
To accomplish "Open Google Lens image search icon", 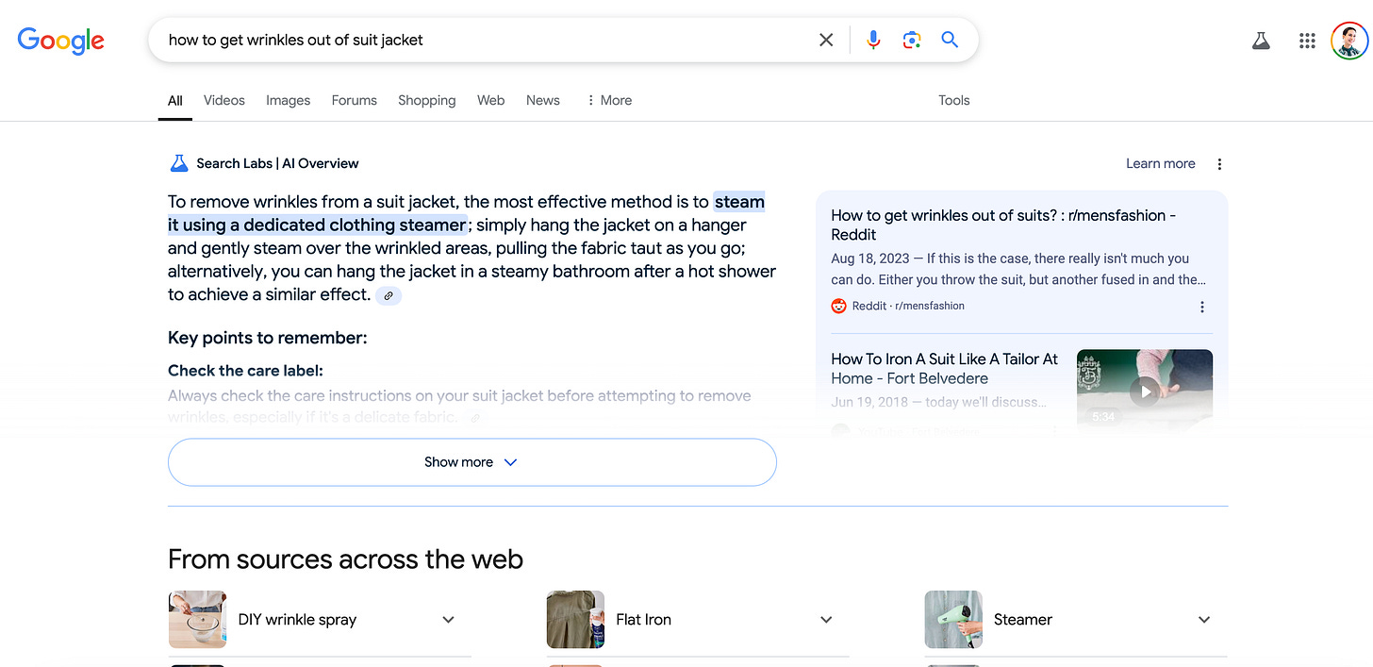I will click(x=911, y=40).
